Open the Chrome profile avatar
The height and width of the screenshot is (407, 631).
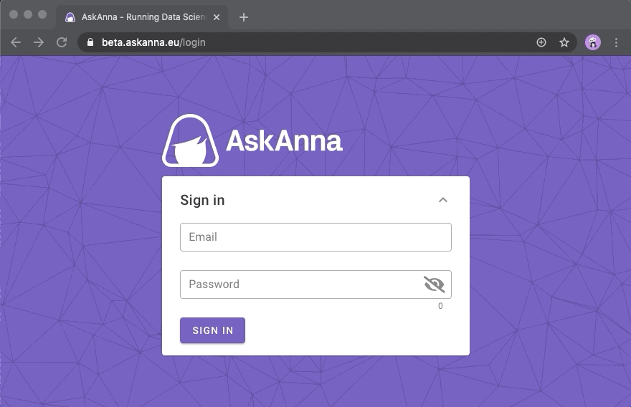[x=593, y=42]
